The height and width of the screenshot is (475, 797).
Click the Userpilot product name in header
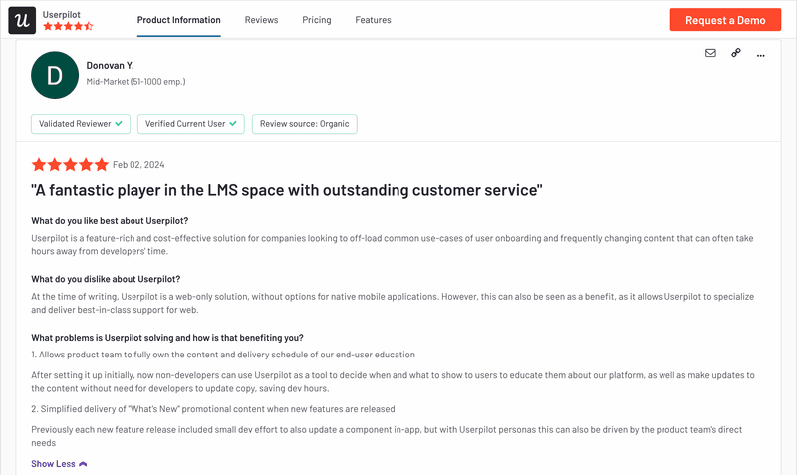(62, 14)
